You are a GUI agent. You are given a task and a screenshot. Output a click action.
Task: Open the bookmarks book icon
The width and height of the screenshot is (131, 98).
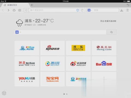(20, 10)
